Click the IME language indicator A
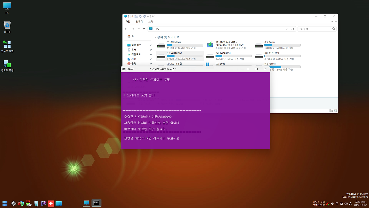The image size is (369, 208). [351, 204]
